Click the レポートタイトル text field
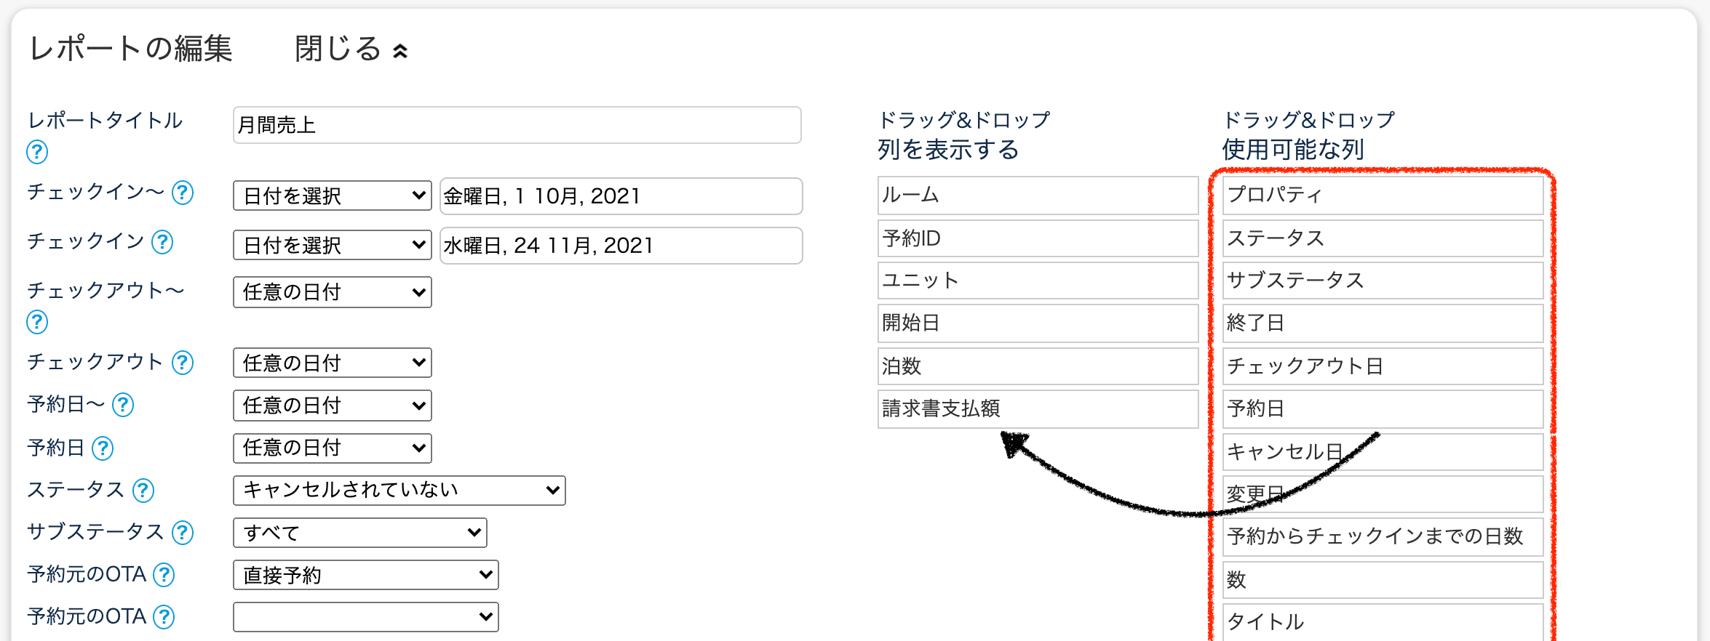 pyautogui.click(x=517, y=125)
